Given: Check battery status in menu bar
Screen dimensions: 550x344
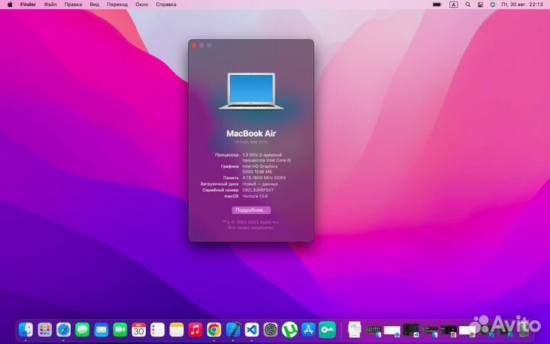Looking at the screenshot, I should click(x=437, y=5).
